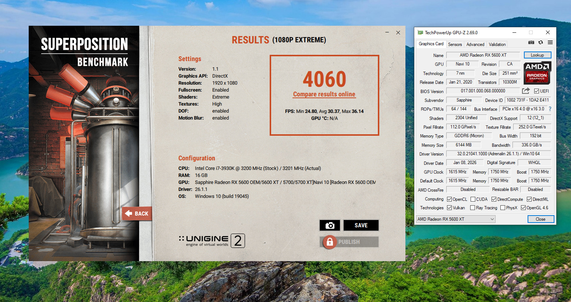Screen dimensions: 571x302
Task: Click the Close button in GPU-Z
Action: tap(540, 219)
